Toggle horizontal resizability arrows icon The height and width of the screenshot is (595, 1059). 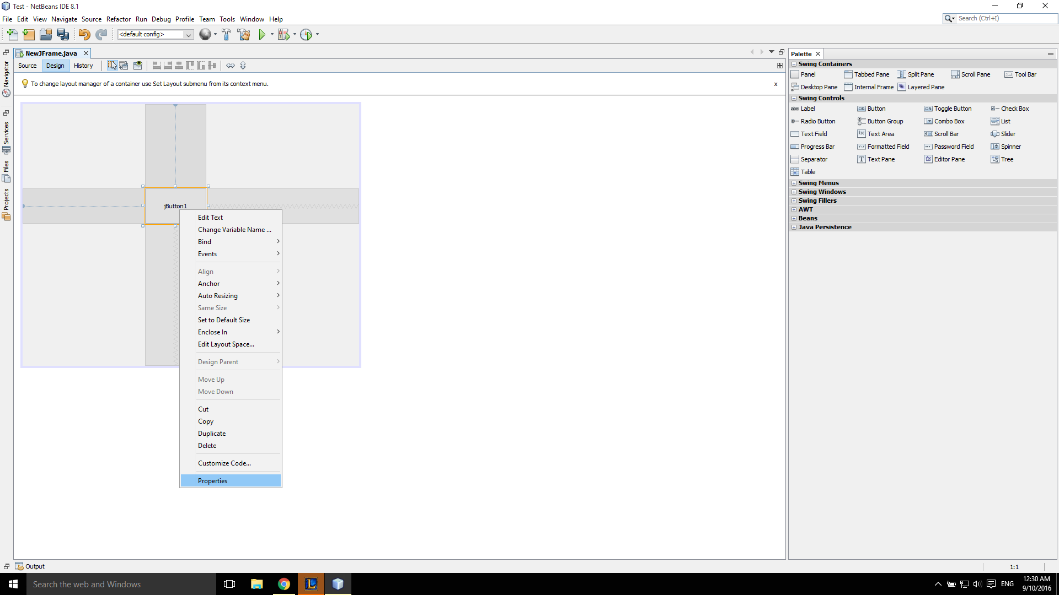(x=231, y=66)
